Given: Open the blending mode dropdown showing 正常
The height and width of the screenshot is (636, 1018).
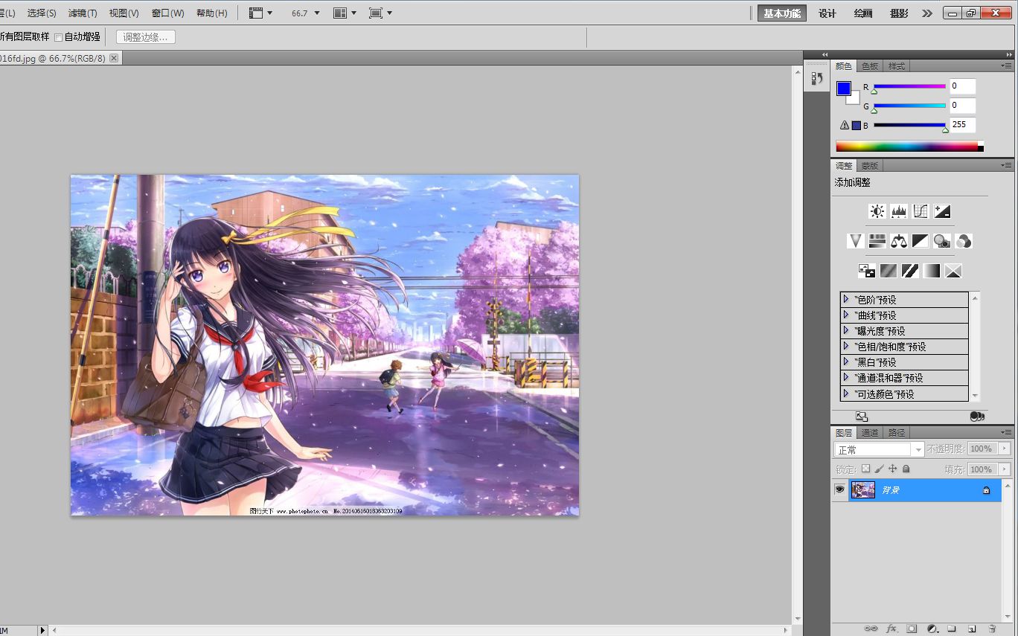Looking at the screenshot, I should point(878,449).
